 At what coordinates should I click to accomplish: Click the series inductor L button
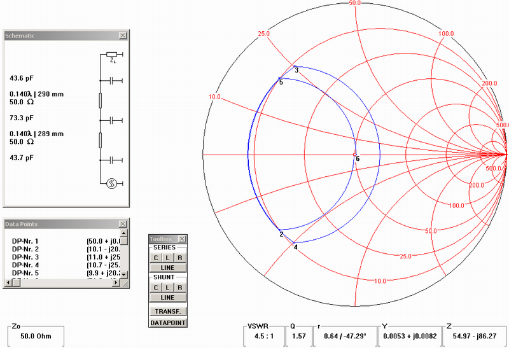click(167, 258)
